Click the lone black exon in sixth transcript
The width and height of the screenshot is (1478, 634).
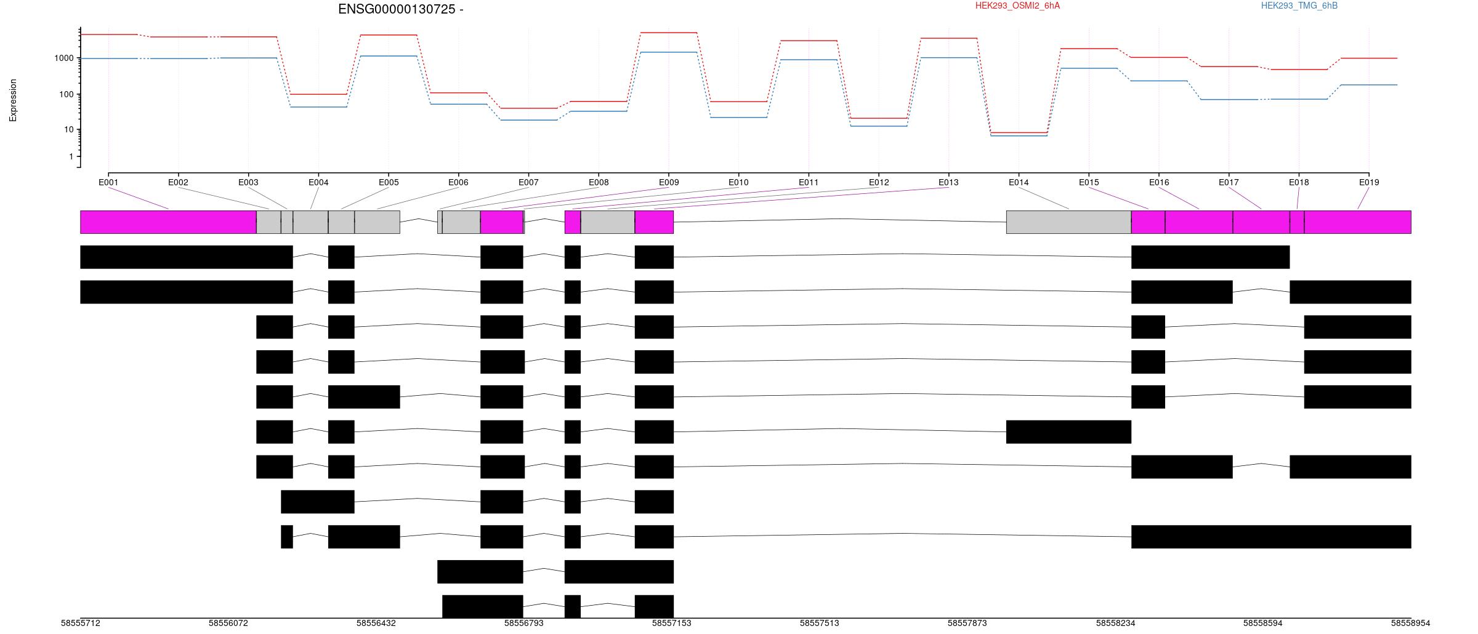pyautogui.click(x=1068, y=431)
